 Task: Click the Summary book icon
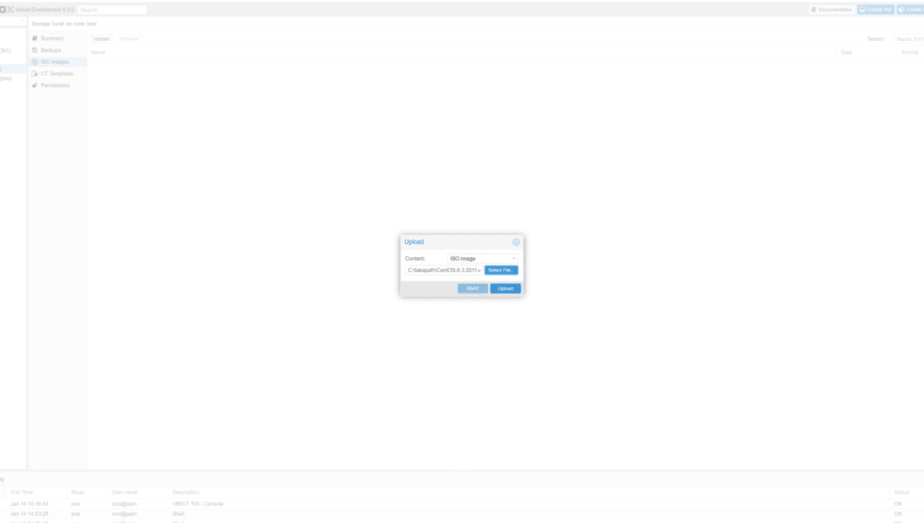click(35, 38)
